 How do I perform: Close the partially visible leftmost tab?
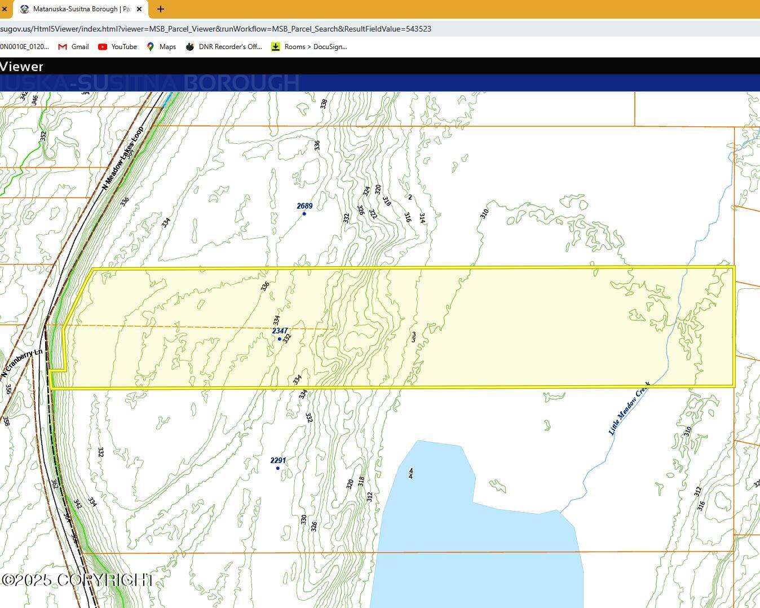point(5,9)
